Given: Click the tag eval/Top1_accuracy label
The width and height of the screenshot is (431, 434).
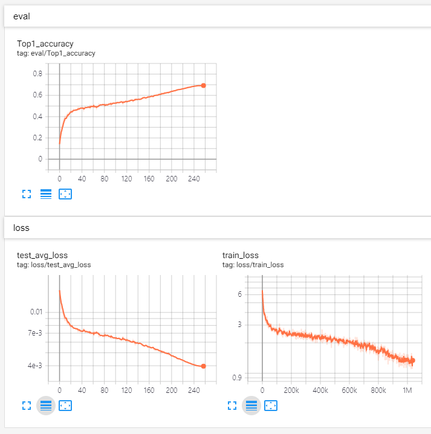Looking at the screenshot, I should click(56, 53).
